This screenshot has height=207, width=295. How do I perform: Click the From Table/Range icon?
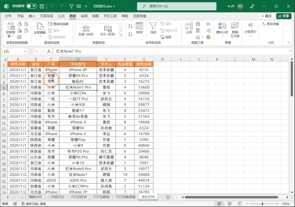[x=19, y=37]
